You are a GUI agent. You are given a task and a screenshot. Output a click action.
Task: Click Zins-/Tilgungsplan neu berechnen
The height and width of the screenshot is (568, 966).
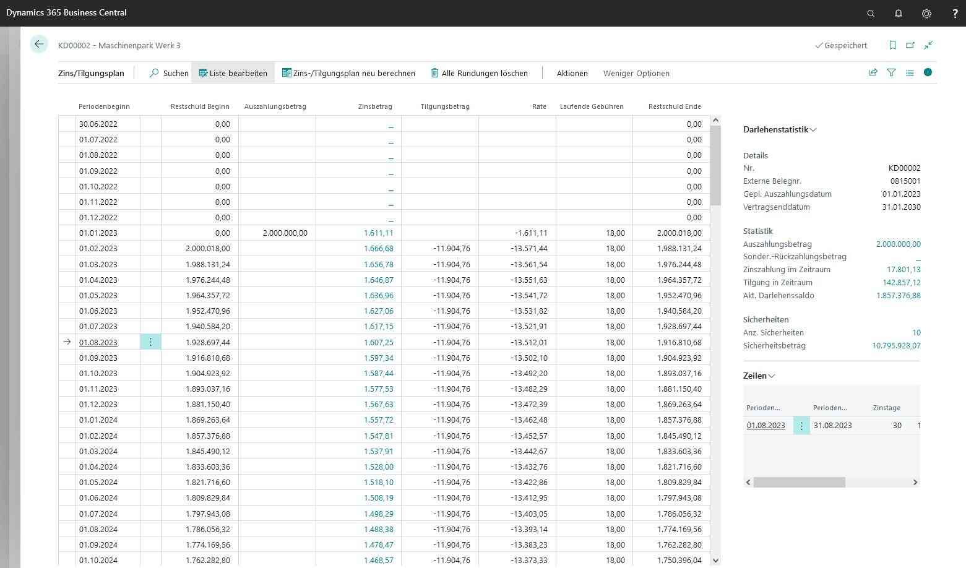click(348, 73)
